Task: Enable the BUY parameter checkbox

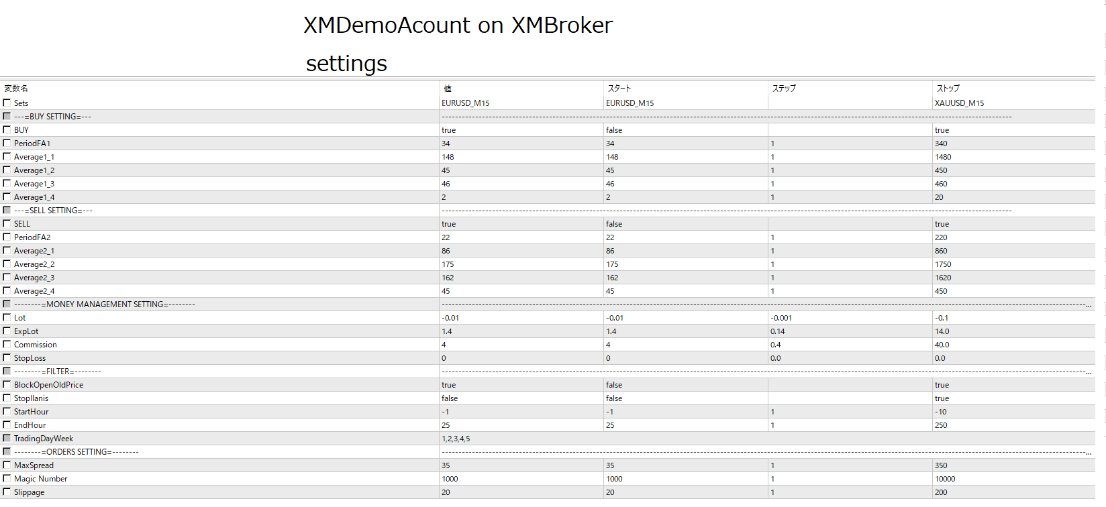Action: pyautogui.click(x=7, y=129)
